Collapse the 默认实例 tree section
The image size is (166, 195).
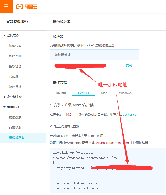click(x=4, y=36)
